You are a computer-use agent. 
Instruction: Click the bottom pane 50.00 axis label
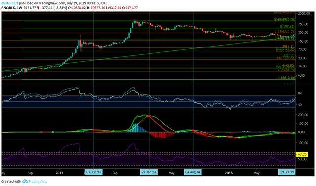[x=302, y=159]
